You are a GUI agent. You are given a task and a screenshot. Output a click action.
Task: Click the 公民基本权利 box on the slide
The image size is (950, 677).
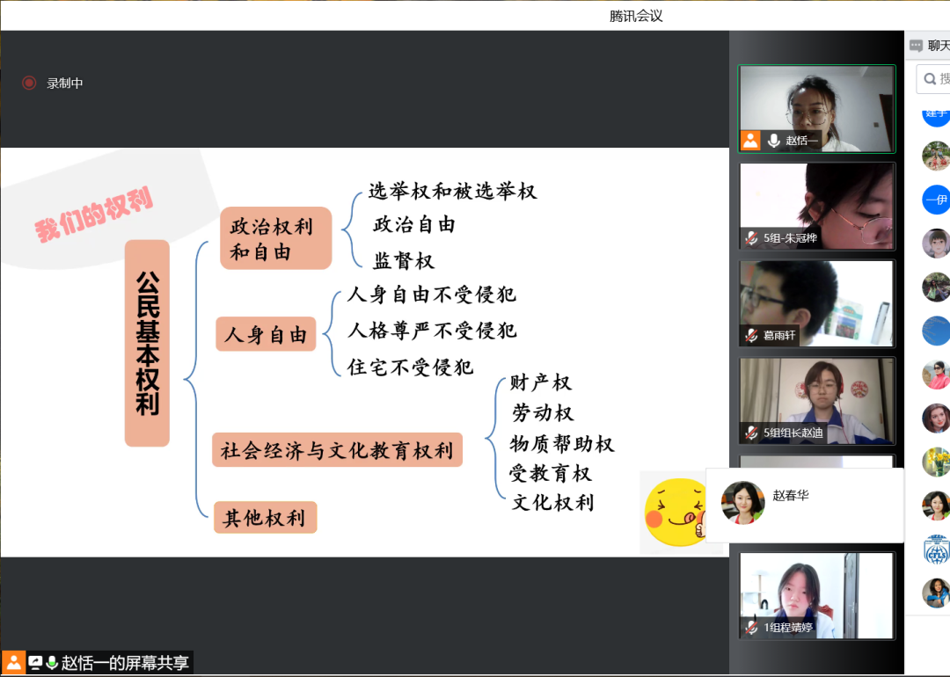coord(147,344)
